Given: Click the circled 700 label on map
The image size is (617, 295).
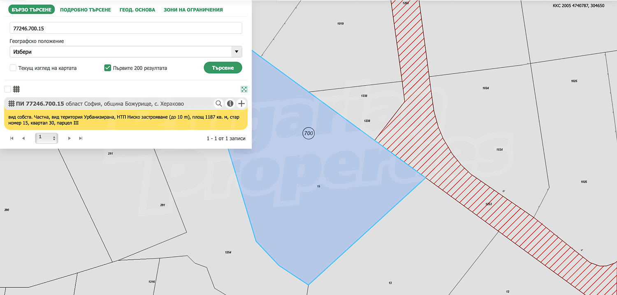Looking at the screenshot, I should pos(308,133).
